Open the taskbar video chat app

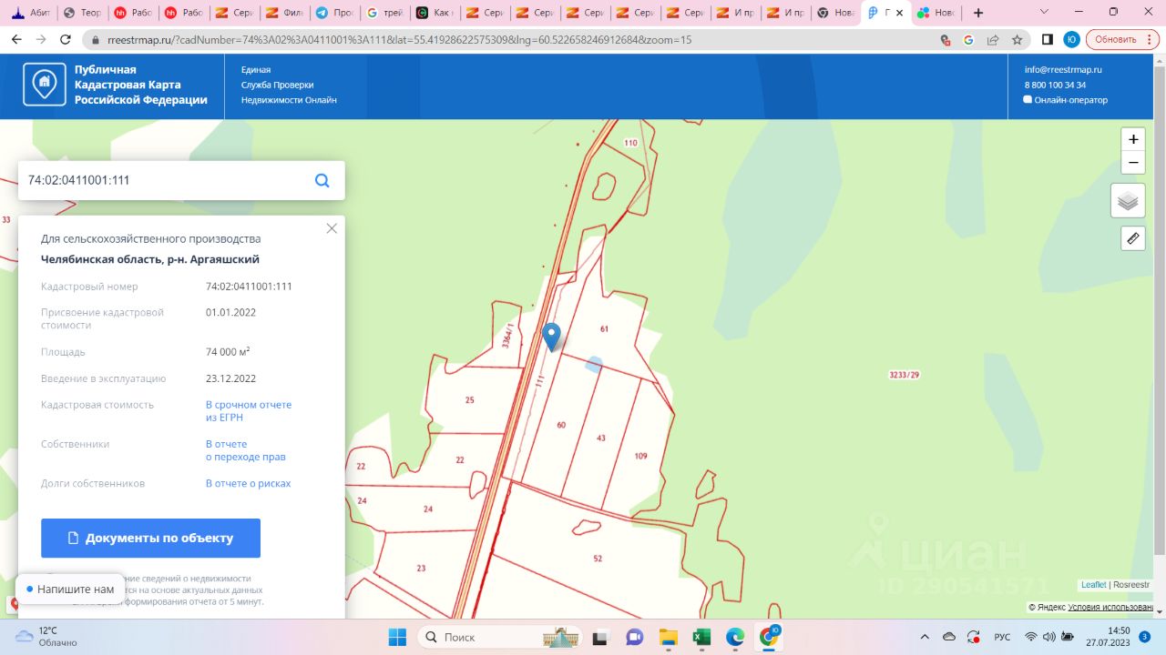[635, 637]
